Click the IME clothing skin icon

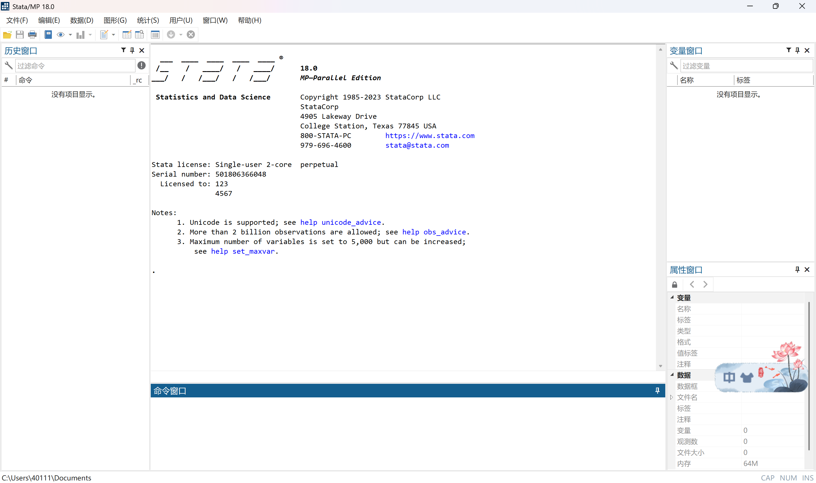[x=746, y=377]
